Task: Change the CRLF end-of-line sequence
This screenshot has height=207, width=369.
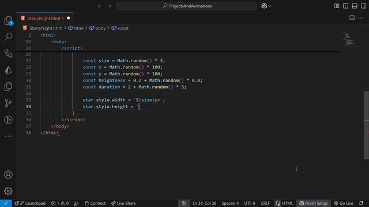Action: pyautogui.click(x=265, y=203)
